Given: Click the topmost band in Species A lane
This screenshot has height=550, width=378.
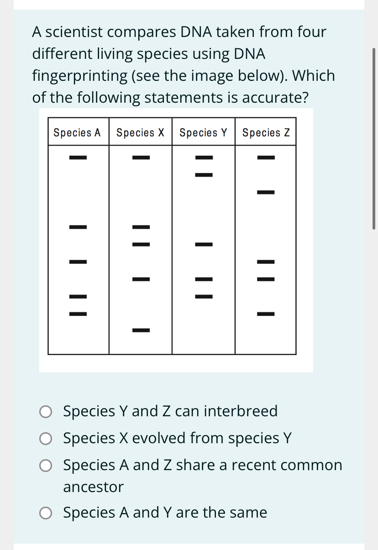Looking at the screenshot, I should coord(78,157).
